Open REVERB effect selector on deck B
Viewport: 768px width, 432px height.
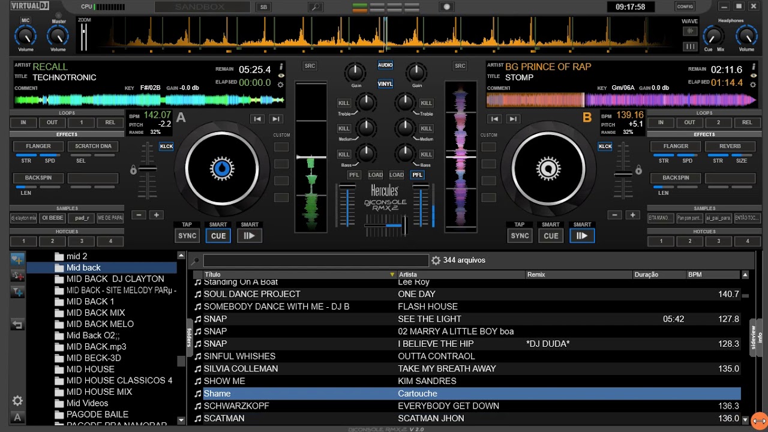730,146
